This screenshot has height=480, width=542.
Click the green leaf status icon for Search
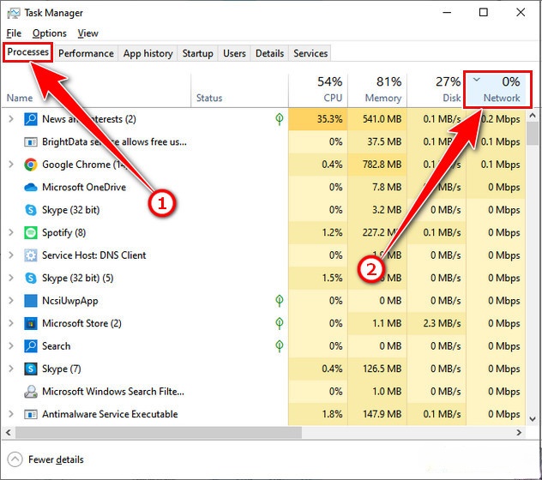click(280, 346)
